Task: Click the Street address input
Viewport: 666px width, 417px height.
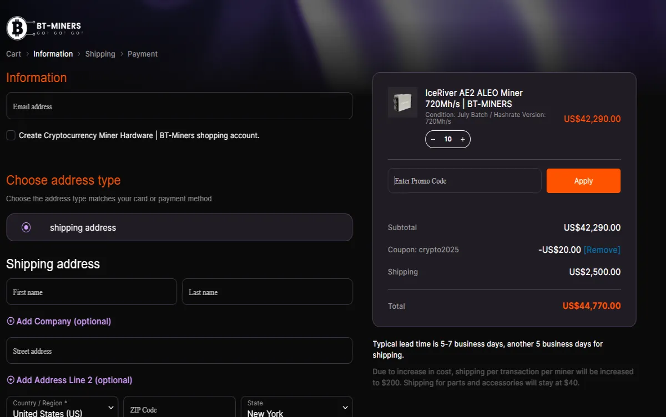Action: point(179,350)
